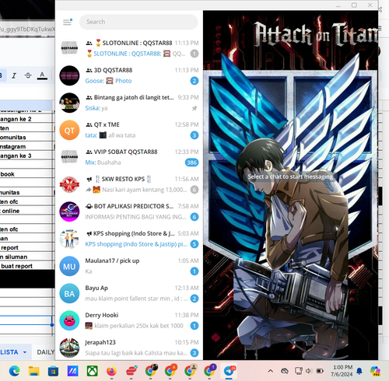Viewport: 389px width, 381px height.
Task: Switch to the DAILY sheet tab
Action: 45,352
